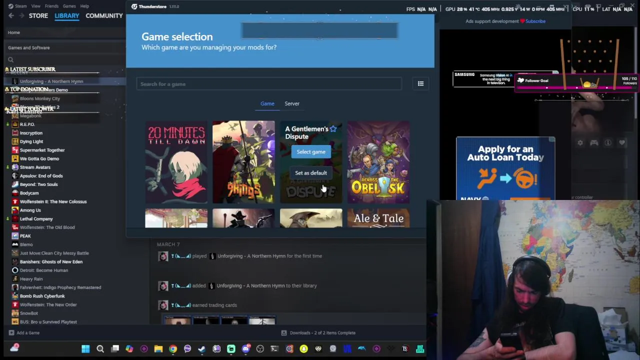Open the View menu in Steam
640x360 pixels.
coord(36,6)
